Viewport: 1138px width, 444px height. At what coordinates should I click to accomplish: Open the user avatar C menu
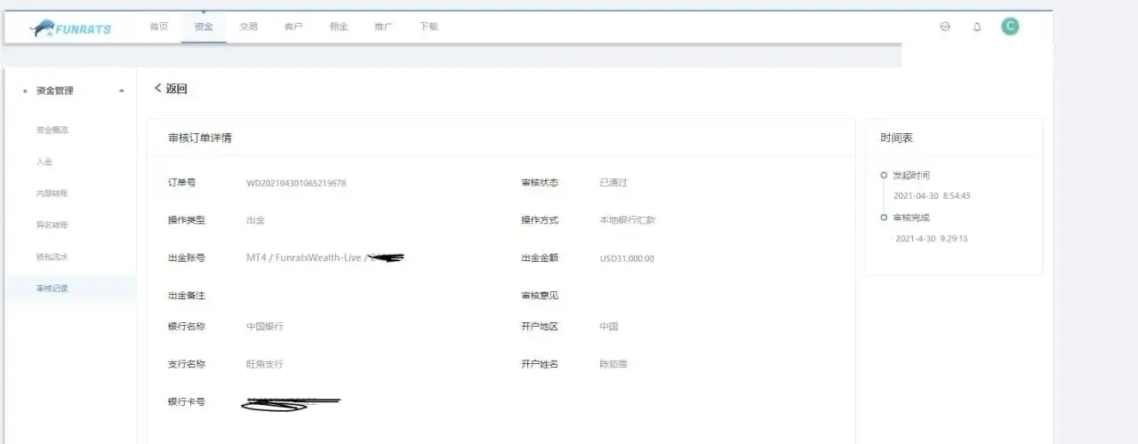click(x=1010, y=27)
